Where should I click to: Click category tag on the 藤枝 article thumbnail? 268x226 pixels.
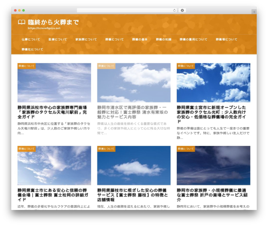coord(106,149)
